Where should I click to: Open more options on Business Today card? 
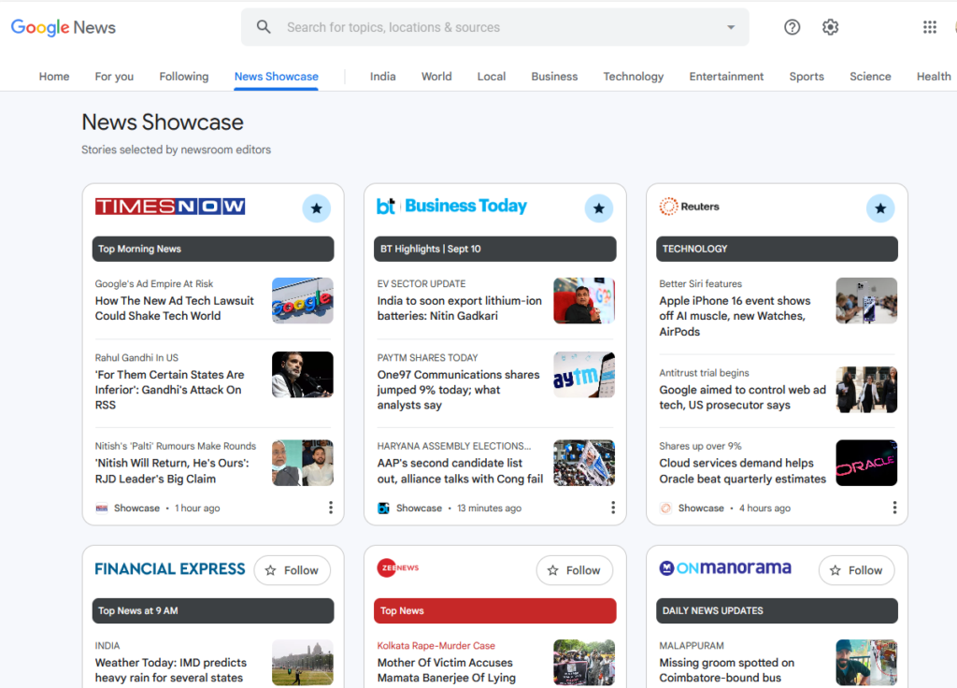[613, 508]
